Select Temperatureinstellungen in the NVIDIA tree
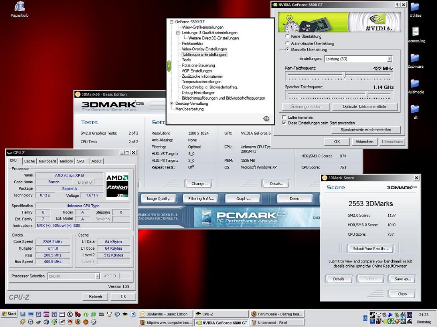This screenshot has height=327, width=437. coord(202,82)
